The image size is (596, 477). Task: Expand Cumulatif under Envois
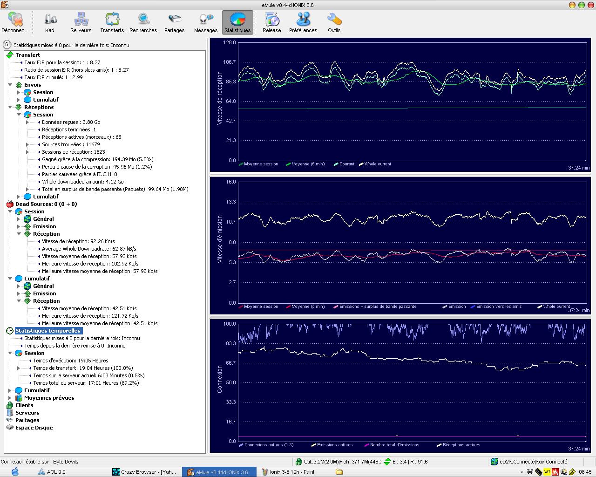tap(19, 100)
